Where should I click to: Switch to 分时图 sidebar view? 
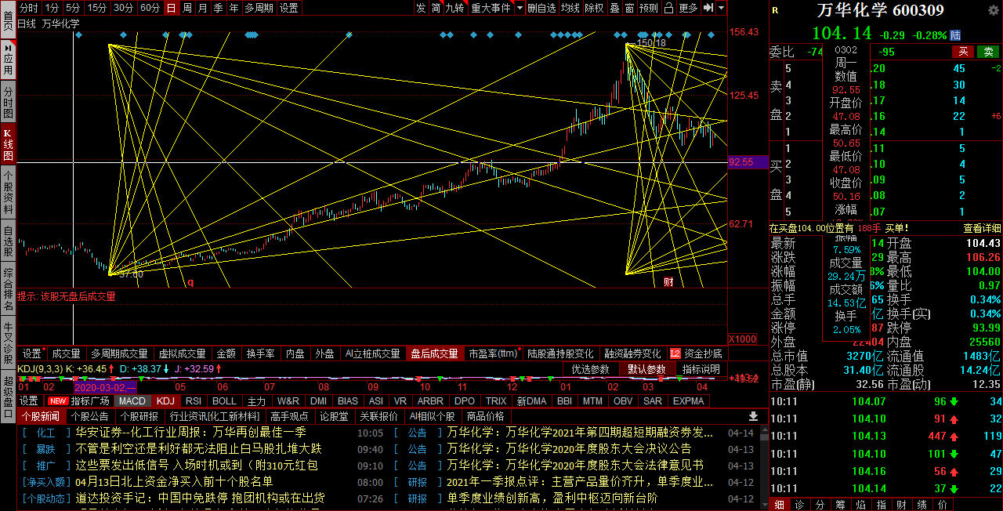8,102
